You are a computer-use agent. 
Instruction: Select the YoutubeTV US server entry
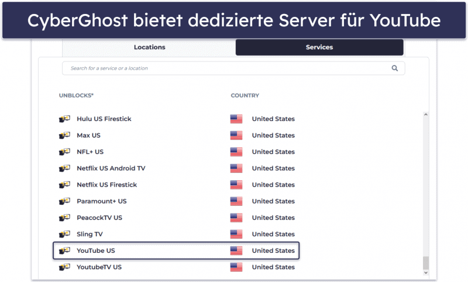tap(99, 267)
